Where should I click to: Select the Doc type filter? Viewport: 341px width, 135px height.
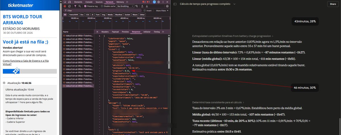(x=82, y=14)
